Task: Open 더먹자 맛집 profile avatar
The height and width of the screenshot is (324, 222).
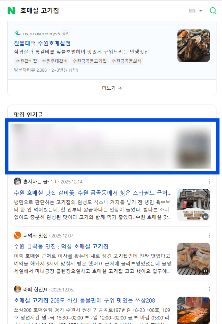Action: click(x=17, y=235)
